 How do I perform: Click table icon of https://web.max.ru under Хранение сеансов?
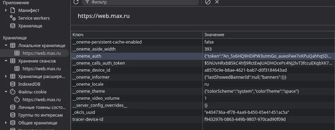[17, 69]
